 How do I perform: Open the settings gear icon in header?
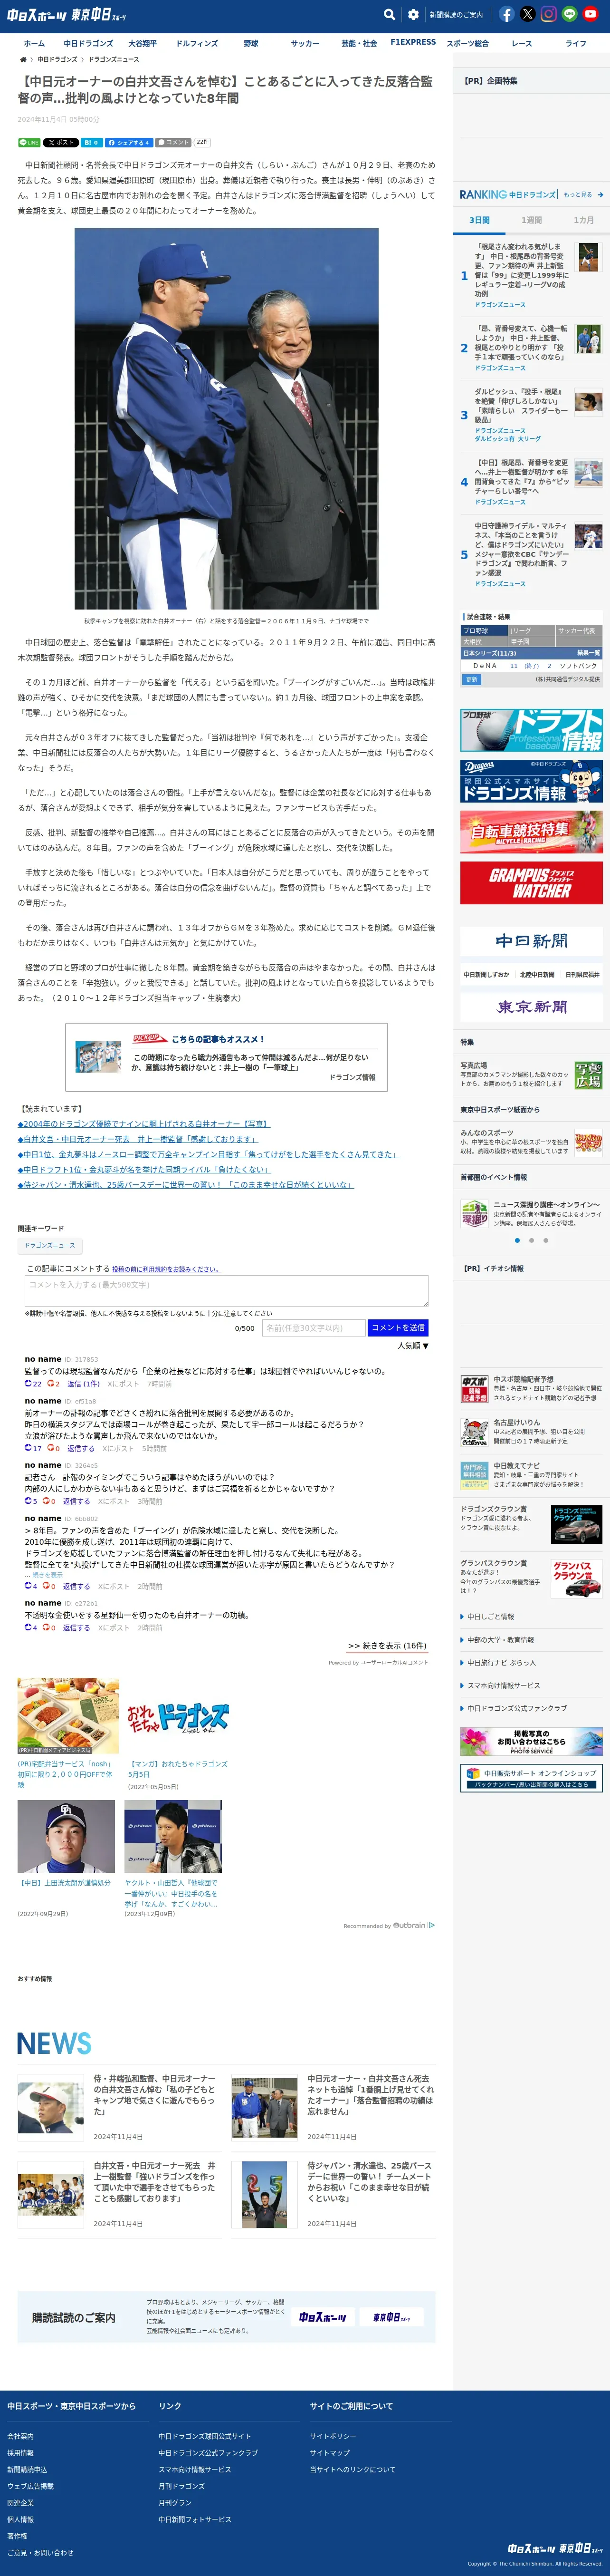(x=413, y=15)
